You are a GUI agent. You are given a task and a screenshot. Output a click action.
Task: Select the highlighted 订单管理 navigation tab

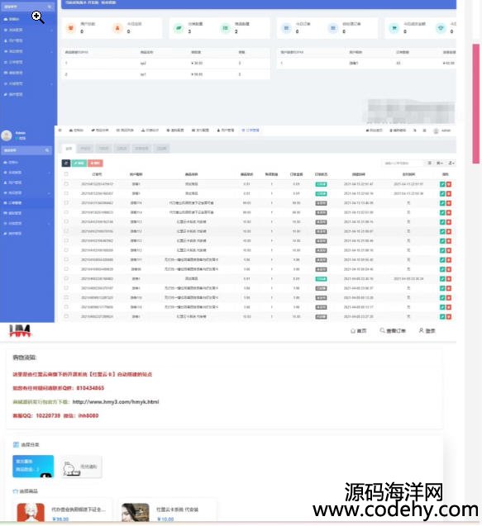251,130
